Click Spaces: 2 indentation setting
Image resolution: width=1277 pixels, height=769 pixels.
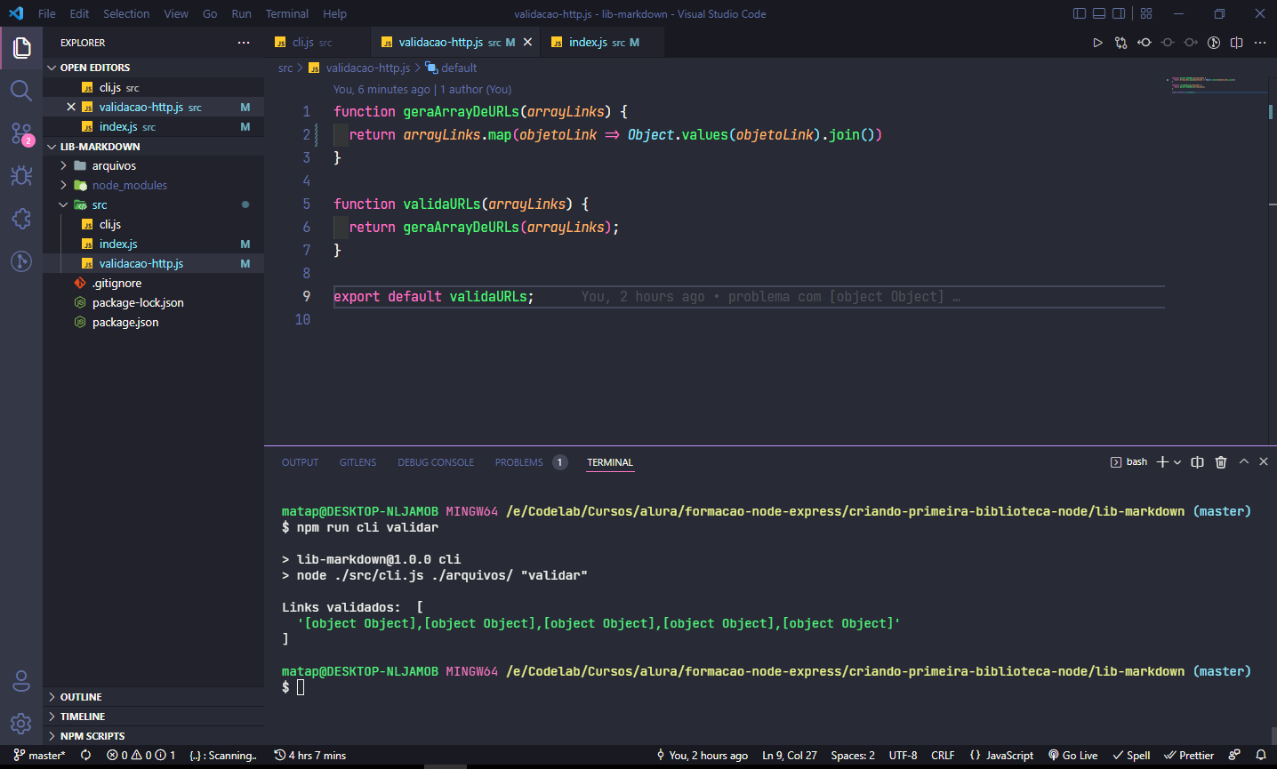coord(853,755)
